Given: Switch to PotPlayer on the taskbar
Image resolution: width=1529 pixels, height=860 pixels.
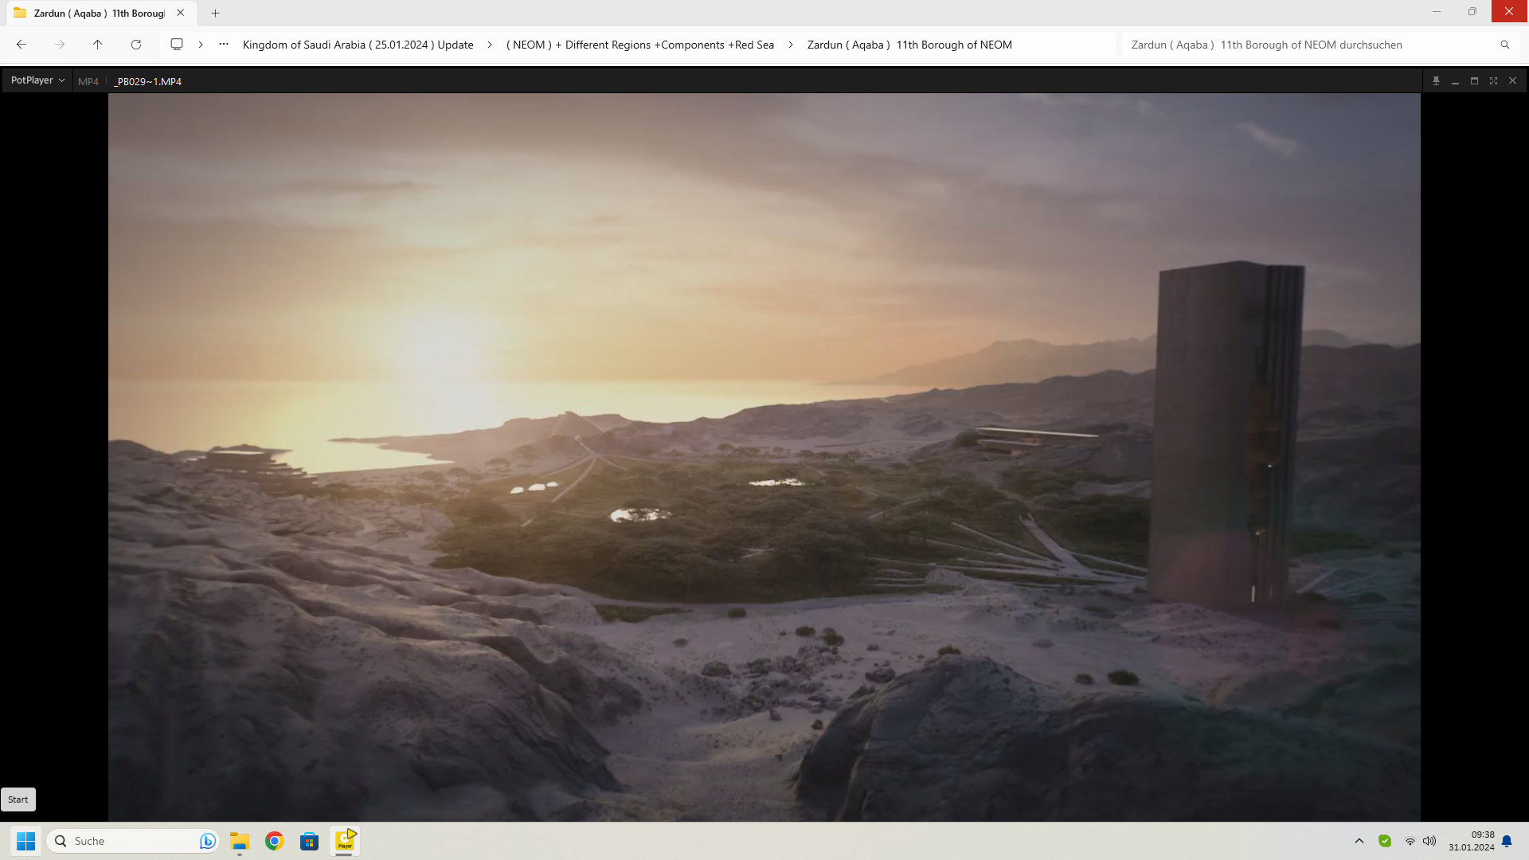Looking at the screenshot, I should (345, 841).
